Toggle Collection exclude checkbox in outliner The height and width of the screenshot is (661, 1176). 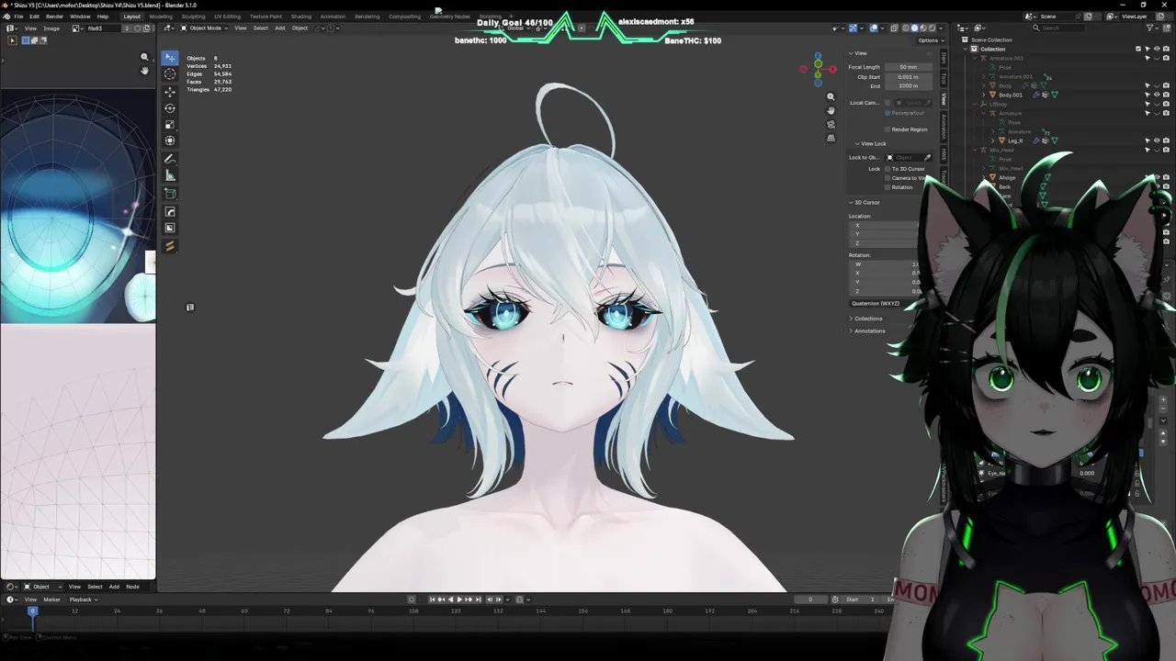[1138, 49]
